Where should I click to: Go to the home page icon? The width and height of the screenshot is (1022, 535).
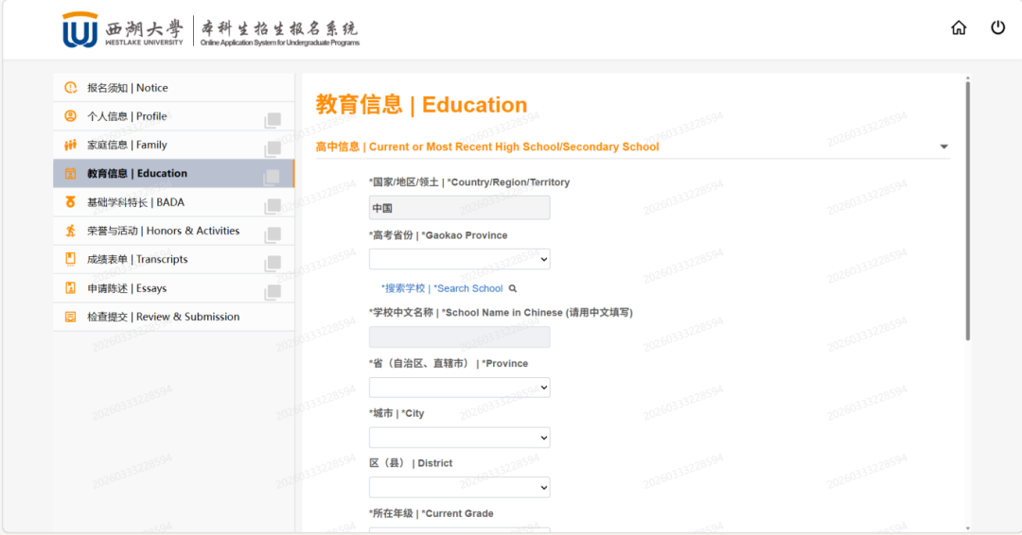tap(958, 28)
